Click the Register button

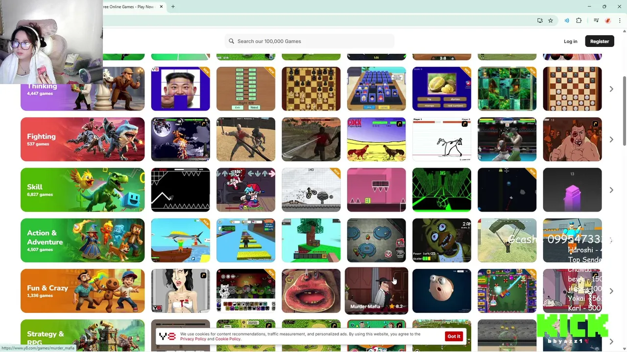(599, 42)
